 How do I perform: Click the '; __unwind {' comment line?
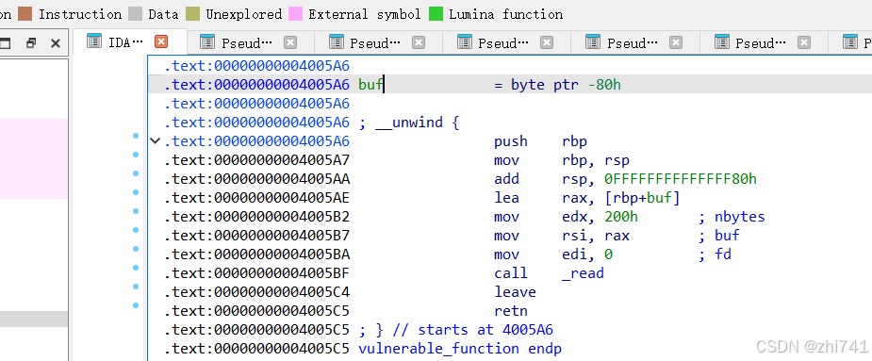pos(409,123)
